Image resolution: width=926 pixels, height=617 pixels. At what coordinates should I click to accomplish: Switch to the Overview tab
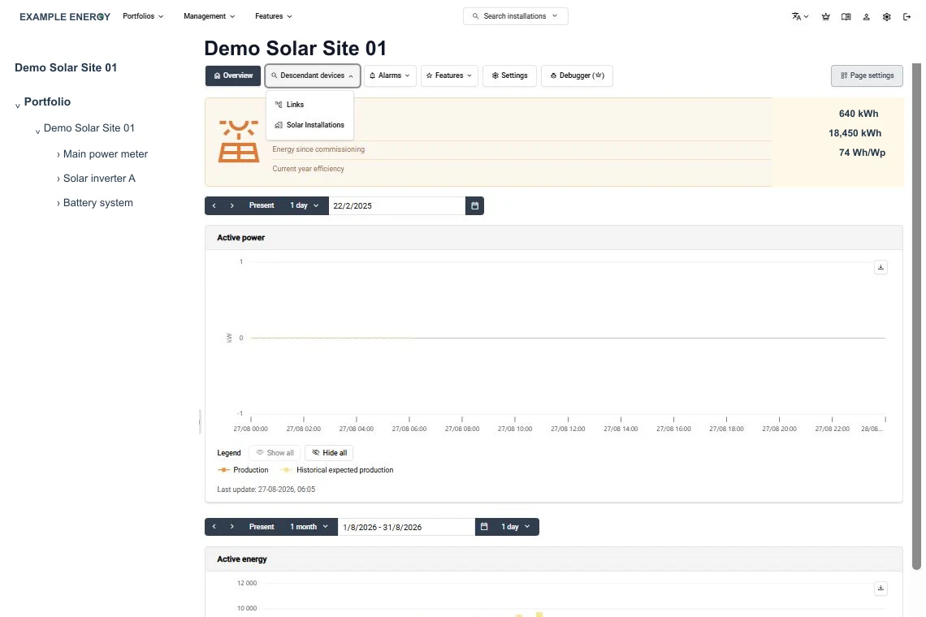[233, 76]
